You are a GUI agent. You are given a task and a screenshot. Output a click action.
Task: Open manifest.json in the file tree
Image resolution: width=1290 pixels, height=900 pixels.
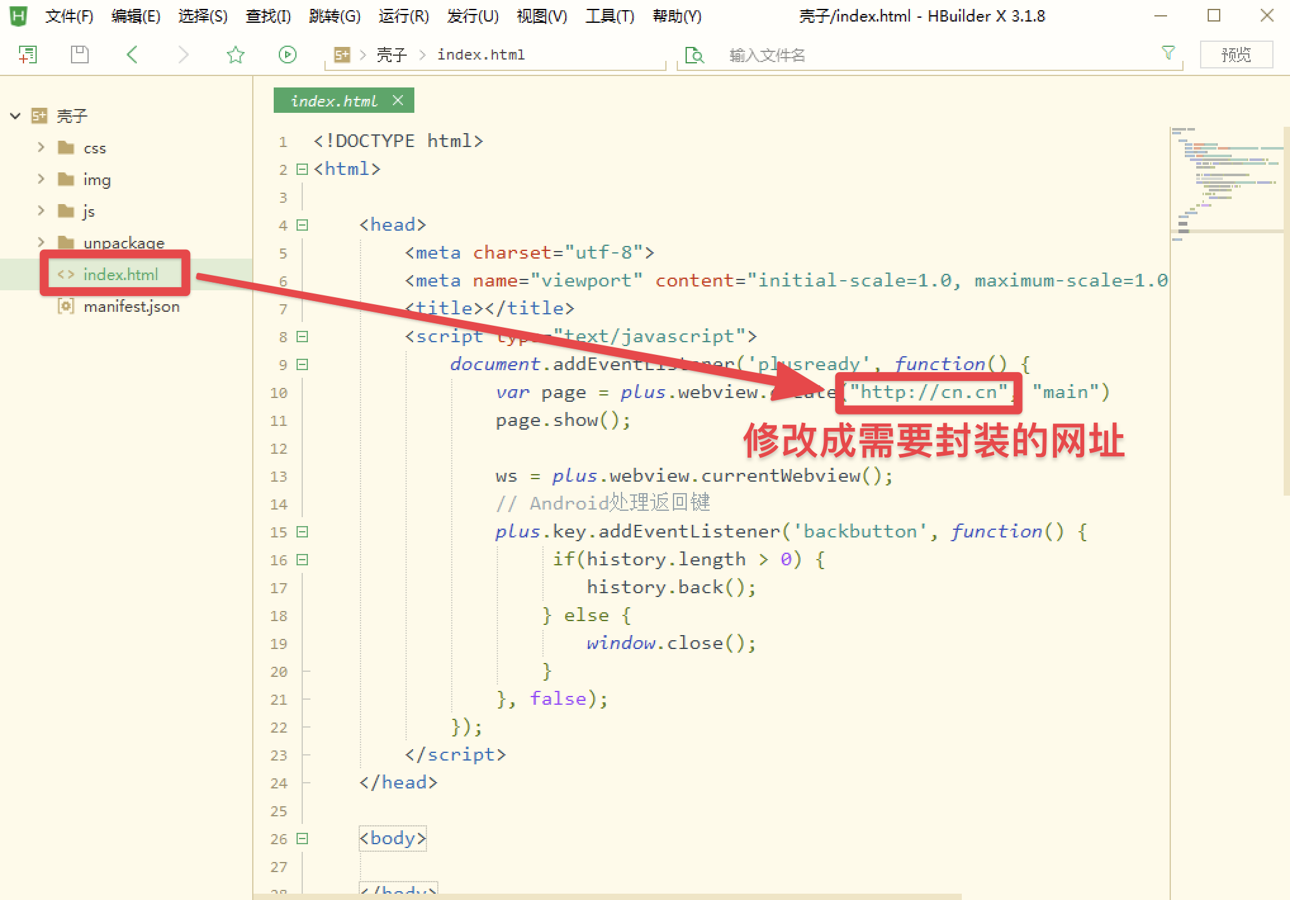coord(131,307)
